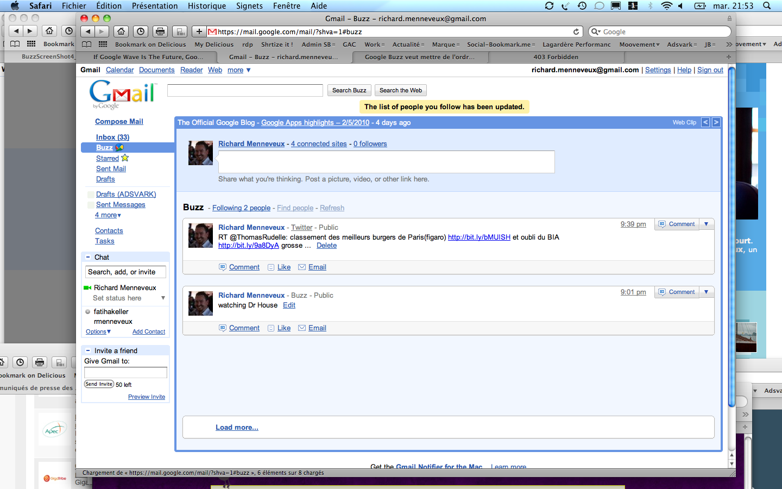This screenshot has width=782, height=489.
Task: Open Compose Mail
Action: 119,121
